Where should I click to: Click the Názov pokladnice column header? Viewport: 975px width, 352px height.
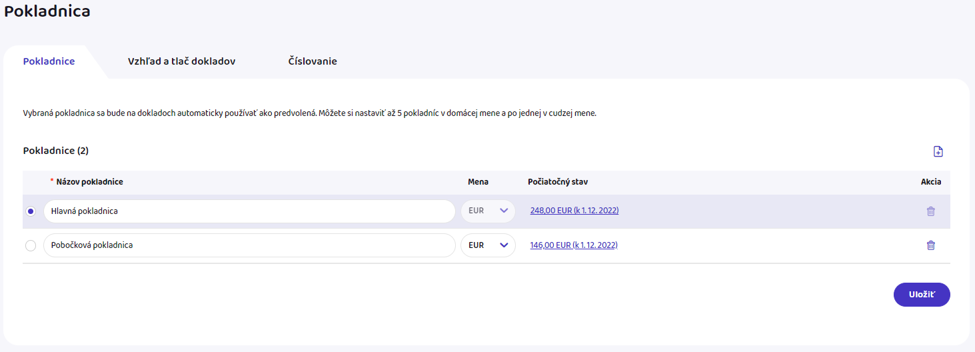point(89,182)
